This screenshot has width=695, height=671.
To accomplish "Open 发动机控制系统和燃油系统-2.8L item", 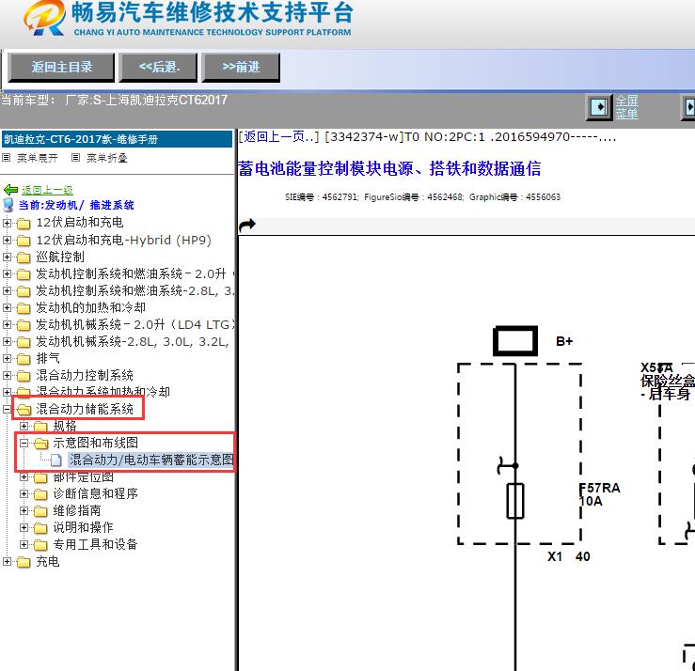I will pyautogui.click(x=134, y=290).
